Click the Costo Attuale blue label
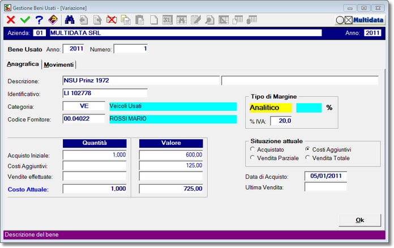 pyautogui.click(x=28, y=190)
